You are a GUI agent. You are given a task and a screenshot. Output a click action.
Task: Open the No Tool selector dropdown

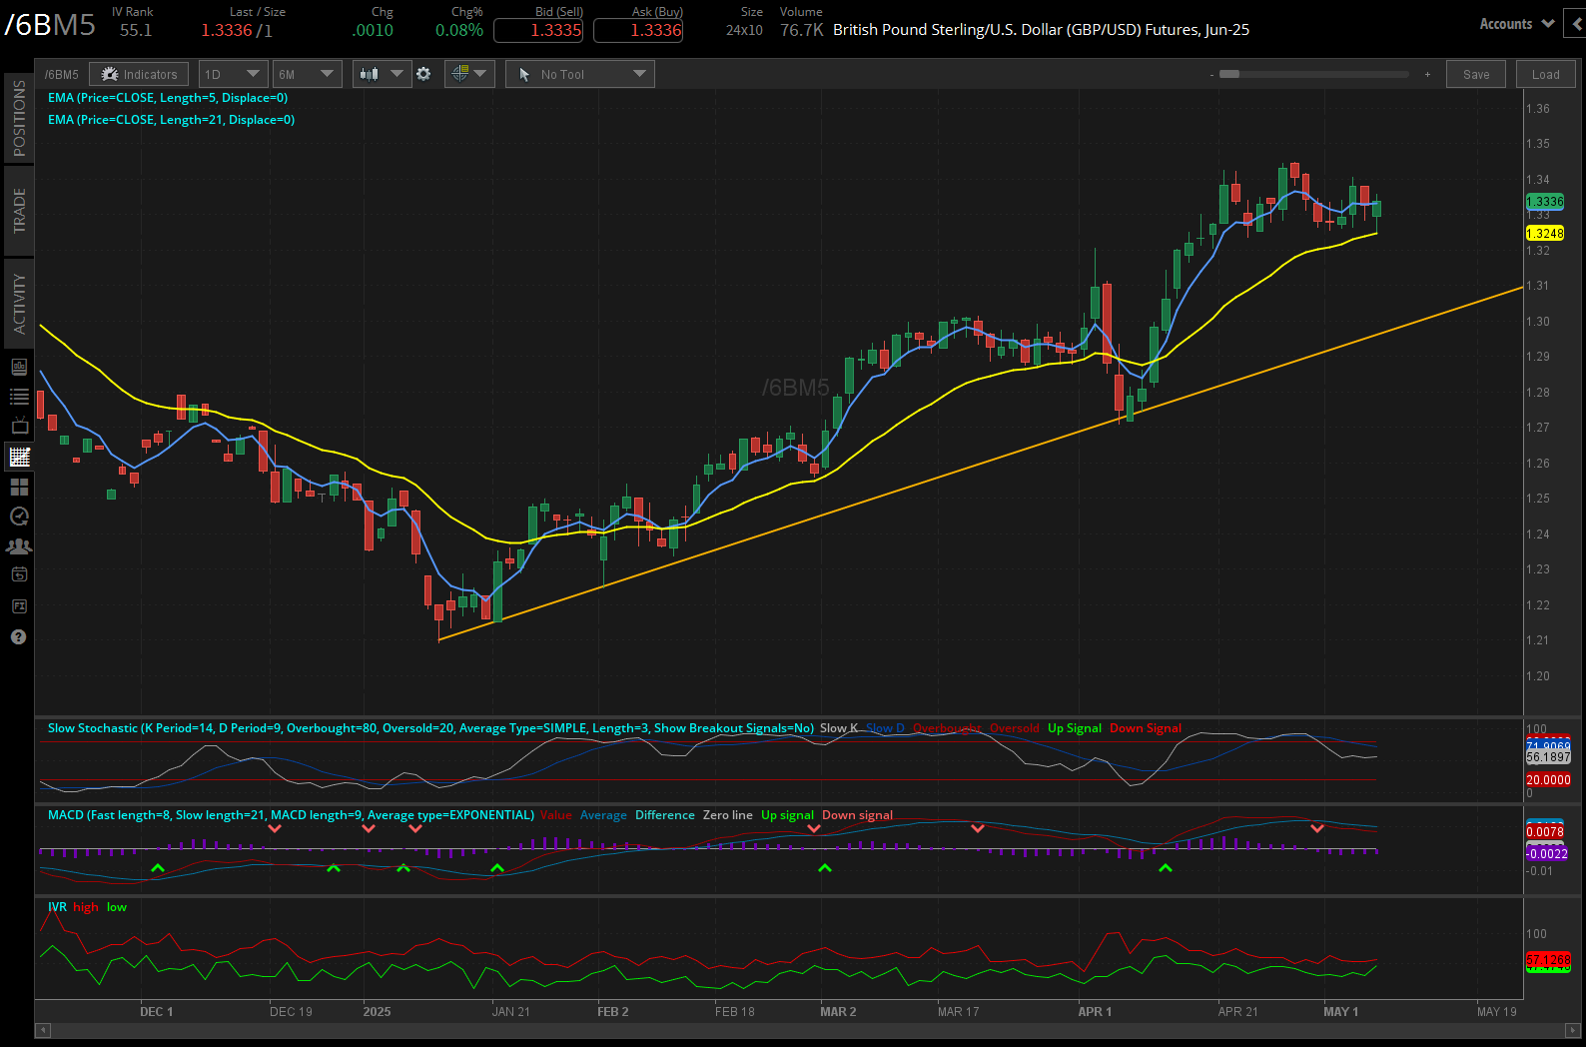580,74
